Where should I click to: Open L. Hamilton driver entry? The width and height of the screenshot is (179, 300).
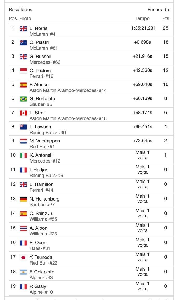pos(41,184)
